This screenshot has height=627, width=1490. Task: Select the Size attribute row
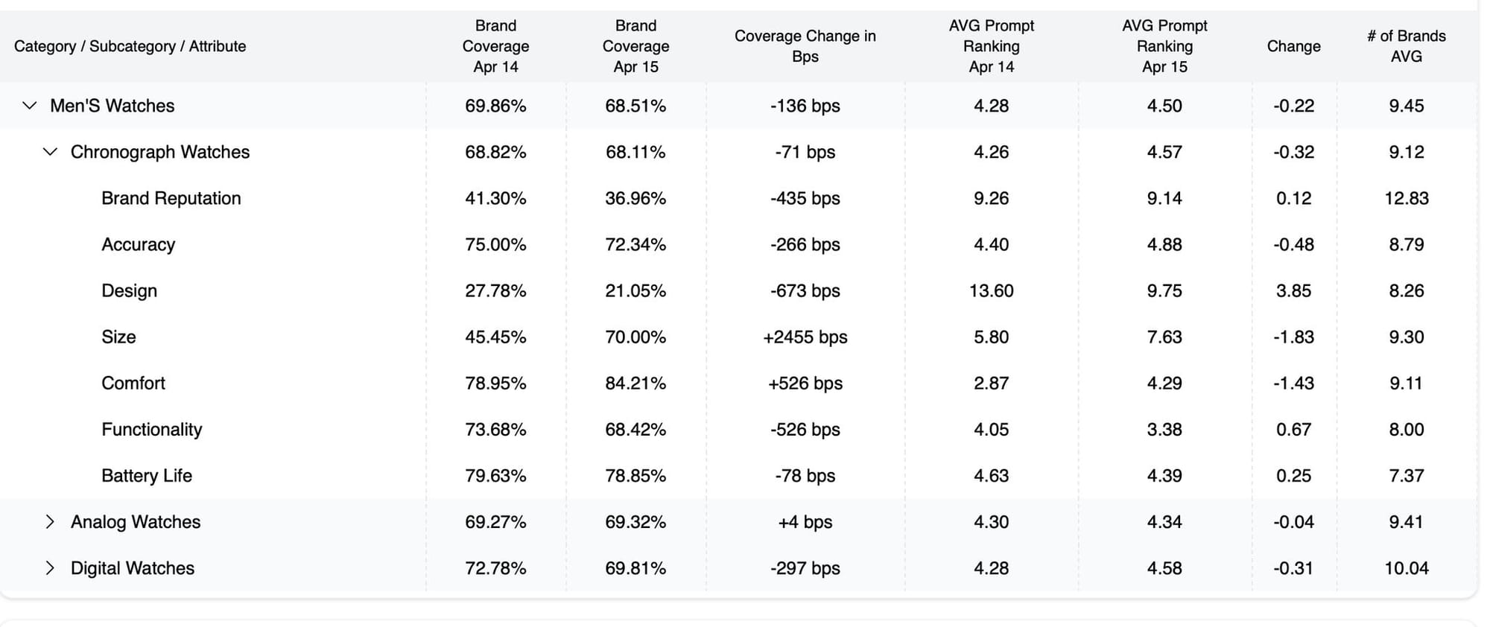click(118, 337)
